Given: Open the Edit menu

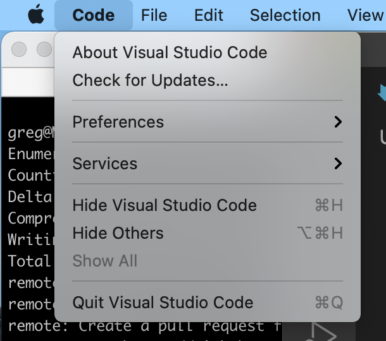Looking at the screenshot, I should coord(209,15).
